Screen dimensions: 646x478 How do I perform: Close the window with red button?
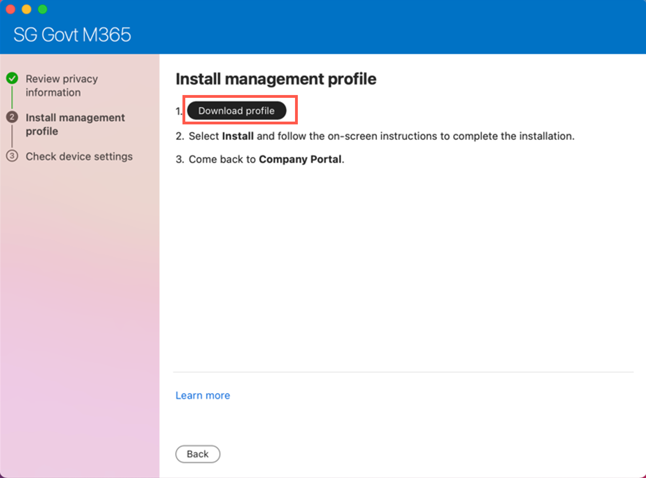(10, 9)
